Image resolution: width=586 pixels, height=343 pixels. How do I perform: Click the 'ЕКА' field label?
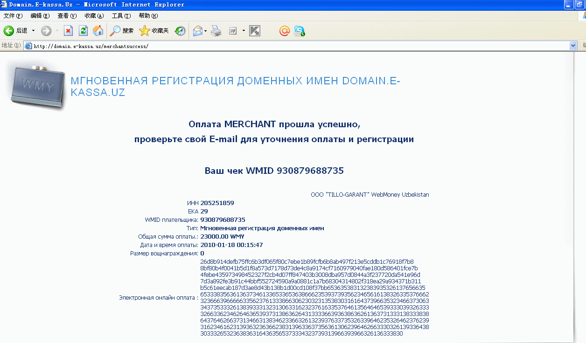point(193,212)
